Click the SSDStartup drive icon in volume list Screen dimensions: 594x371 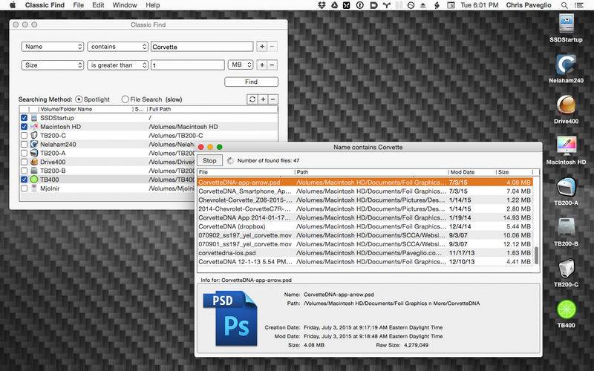[34, 118]
